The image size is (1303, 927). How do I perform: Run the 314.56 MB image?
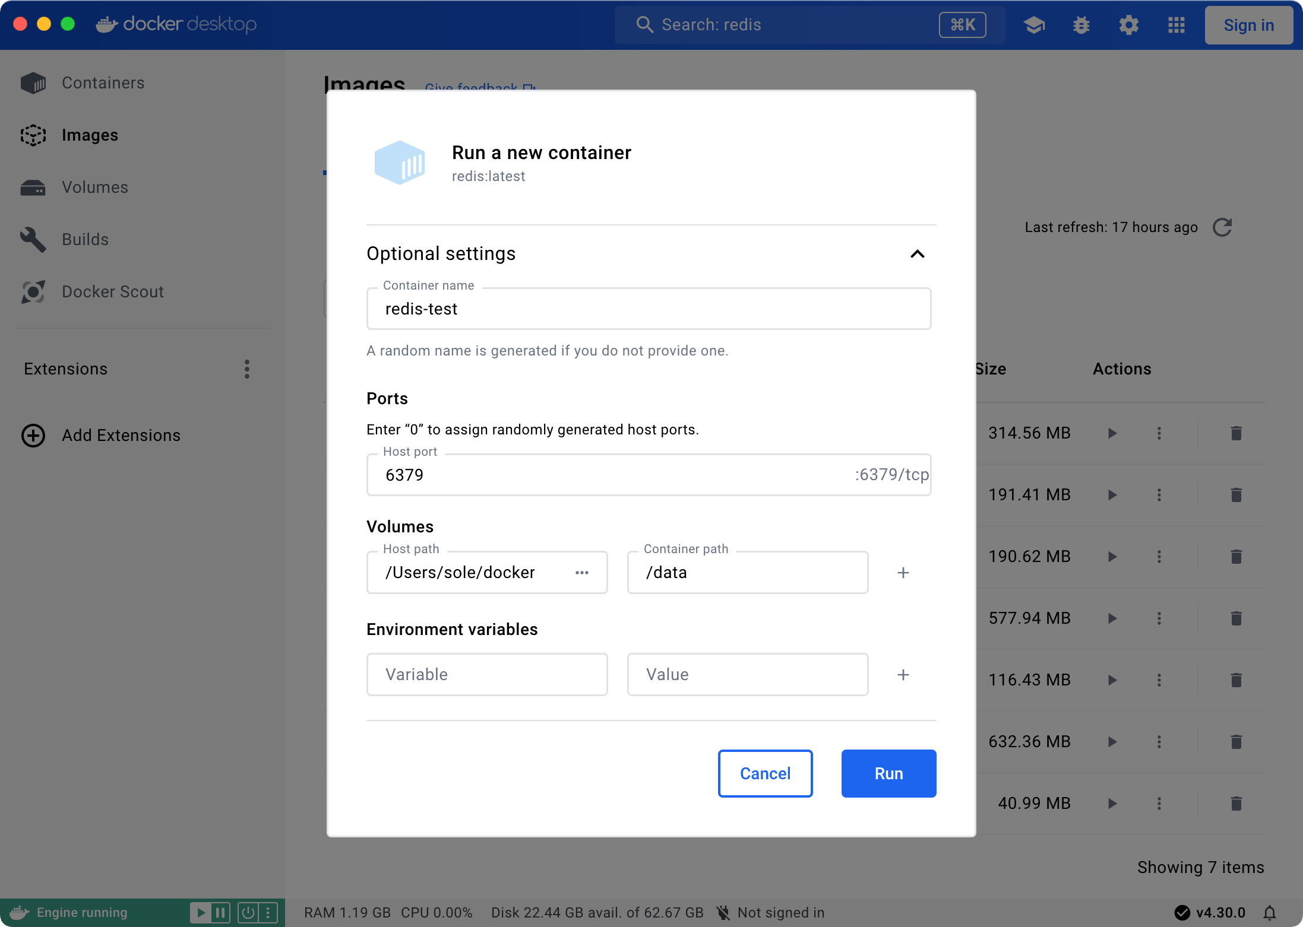(1112, 433)
